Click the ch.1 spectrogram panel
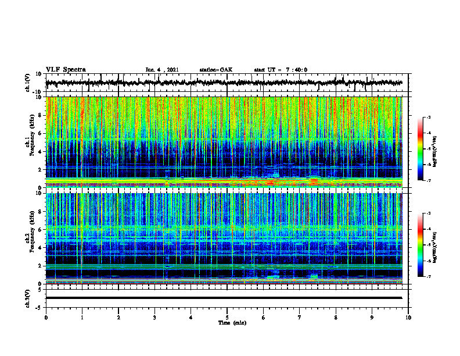This screenshot has height=356, width=460. tap(224, 142)
